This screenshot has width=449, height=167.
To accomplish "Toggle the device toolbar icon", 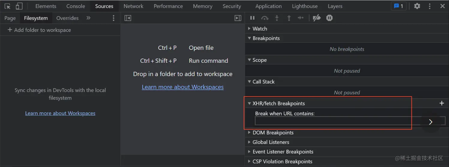I will 19,6.
